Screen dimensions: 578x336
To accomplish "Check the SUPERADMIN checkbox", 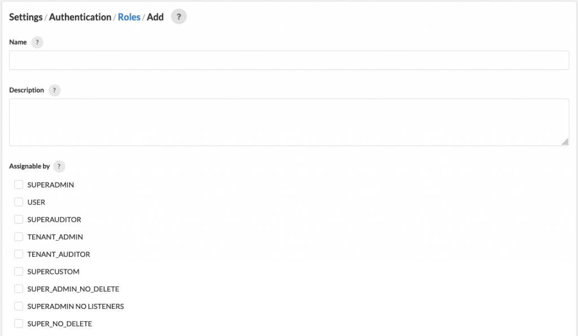I will point(19,185).
